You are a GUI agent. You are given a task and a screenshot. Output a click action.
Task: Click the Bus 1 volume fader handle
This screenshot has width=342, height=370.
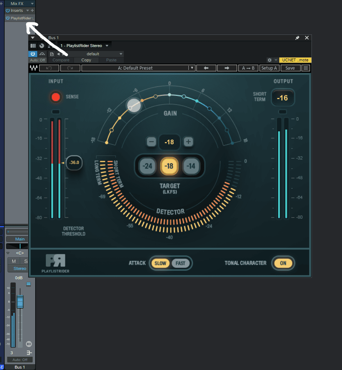20,301
